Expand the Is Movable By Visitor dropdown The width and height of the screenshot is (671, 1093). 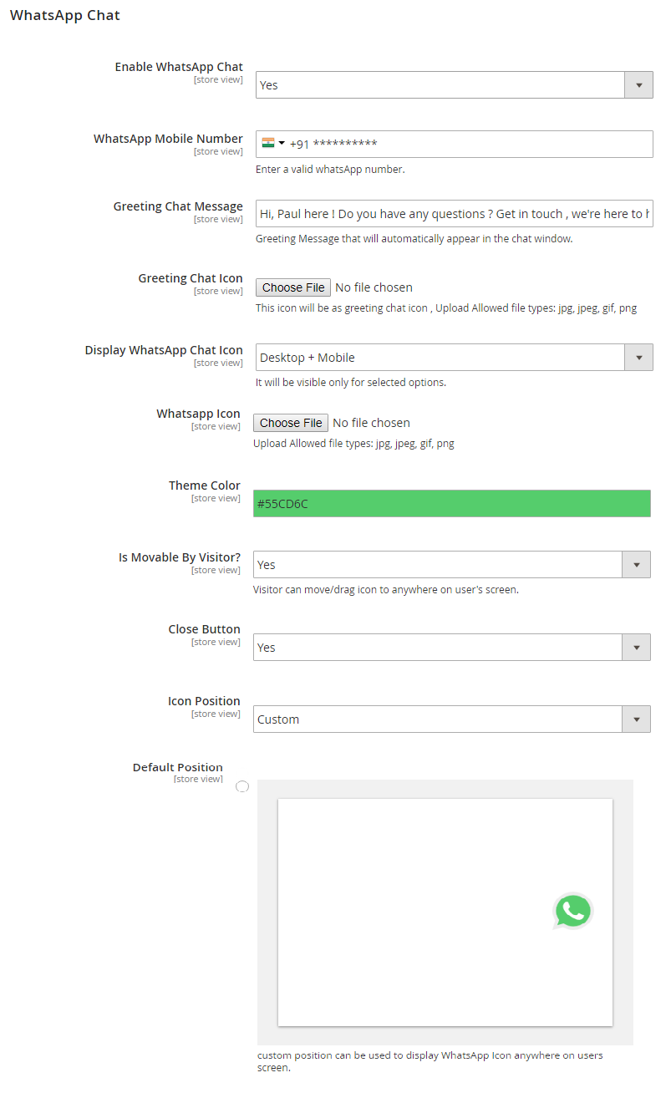(x=451, y=565)
